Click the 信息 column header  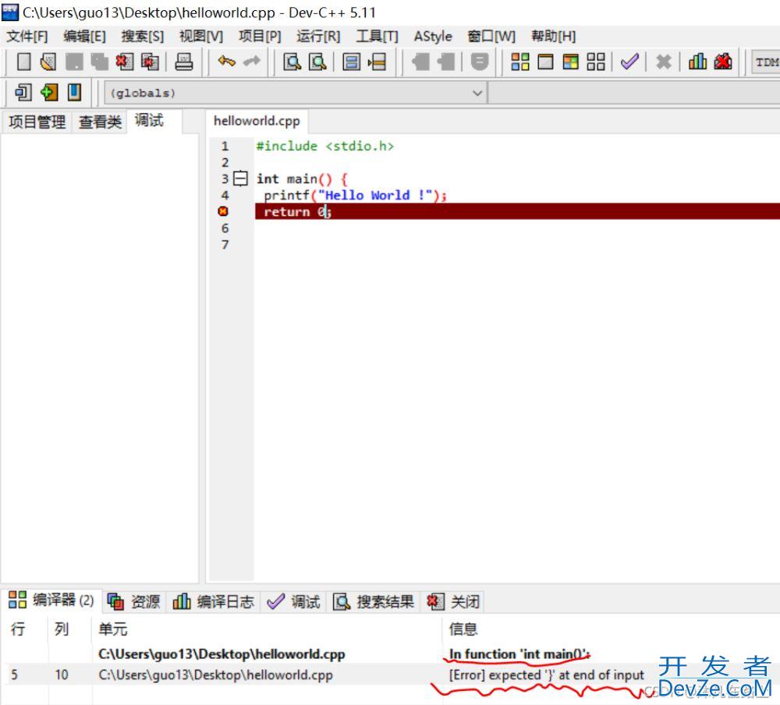point(463,629)
